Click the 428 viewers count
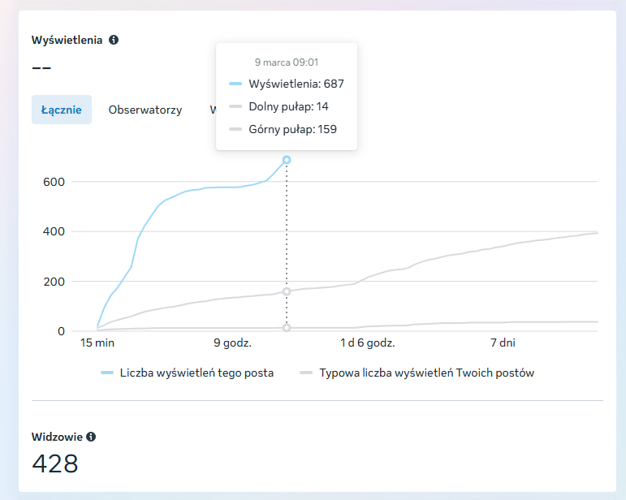 pyautogui.click(x=55, y=463)
